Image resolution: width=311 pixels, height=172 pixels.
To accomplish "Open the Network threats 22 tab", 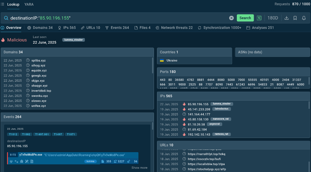I will [174, 28].
